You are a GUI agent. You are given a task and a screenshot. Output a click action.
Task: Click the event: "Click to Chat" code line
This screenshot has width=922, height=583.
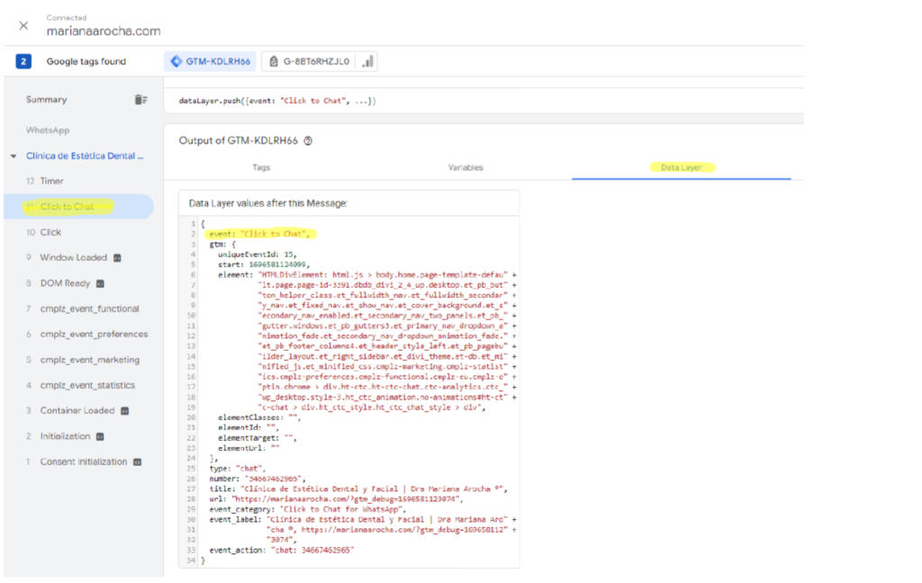[x=259, y=234]
